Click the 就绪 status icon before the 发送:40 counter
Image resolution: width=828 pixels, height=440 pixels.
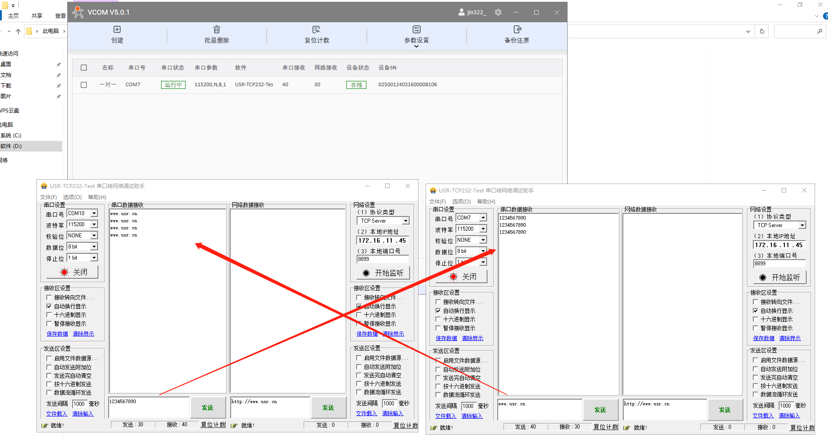[434, 428]
